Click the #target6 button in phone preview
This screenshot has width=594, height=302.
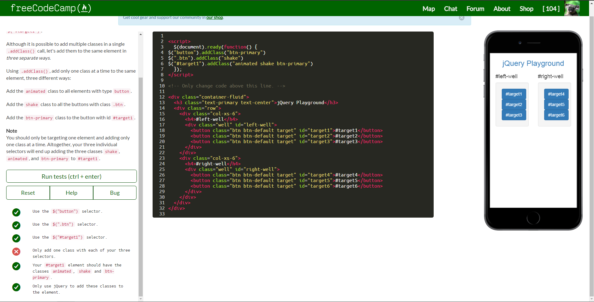pos(556,115)
